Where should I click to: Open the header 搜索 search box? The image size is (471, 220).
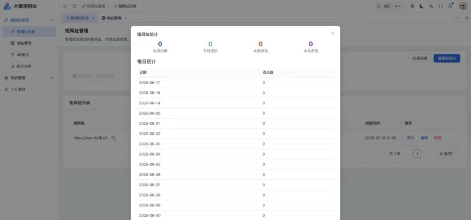389,6
